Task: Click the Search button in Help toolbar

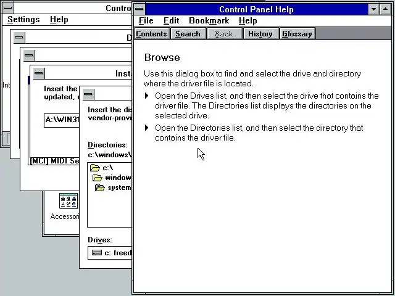Action: coord(188,34)
